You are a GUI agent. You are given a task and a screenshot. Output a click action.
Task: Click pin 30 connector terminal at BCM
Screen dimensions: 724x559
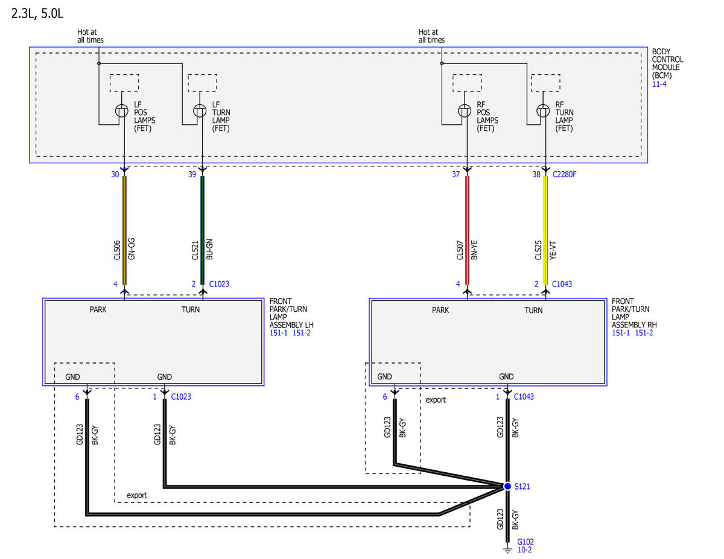[124, 170]
